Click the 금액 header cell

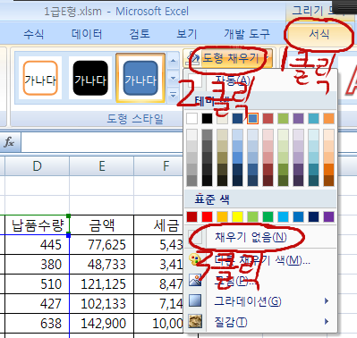(x=102, y=225)
